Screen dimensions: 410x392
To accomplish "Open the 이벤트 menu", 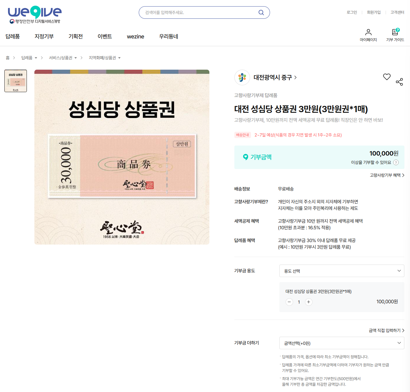I will [x=105, y=37].
